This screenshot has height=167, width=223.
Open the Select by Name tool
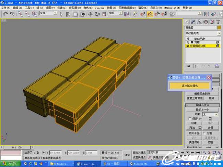click(x=68, y=14)
